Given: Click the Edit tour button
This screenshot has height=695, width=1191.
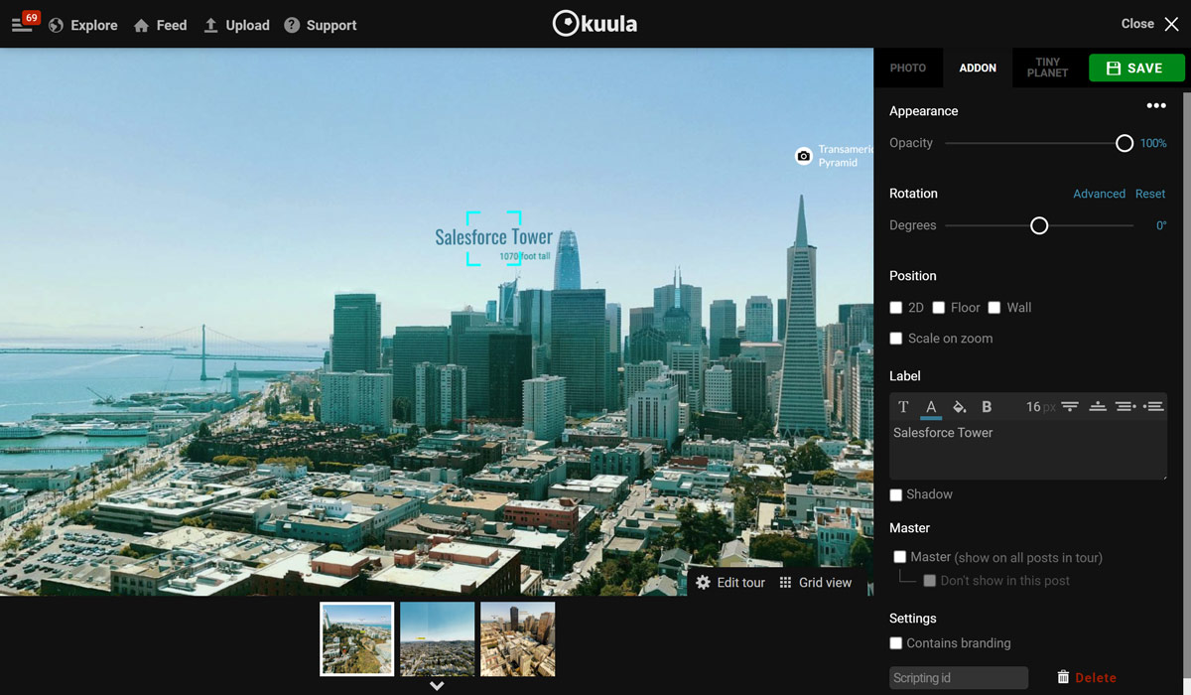Looking at the screenshot, I should (730, 583).
